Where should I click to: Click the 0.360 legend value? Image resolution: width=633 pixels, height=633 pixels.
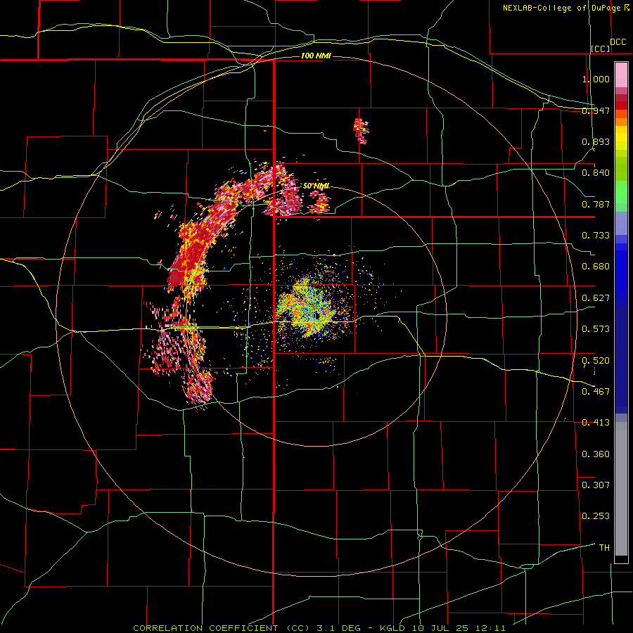[x=596, y=454]
